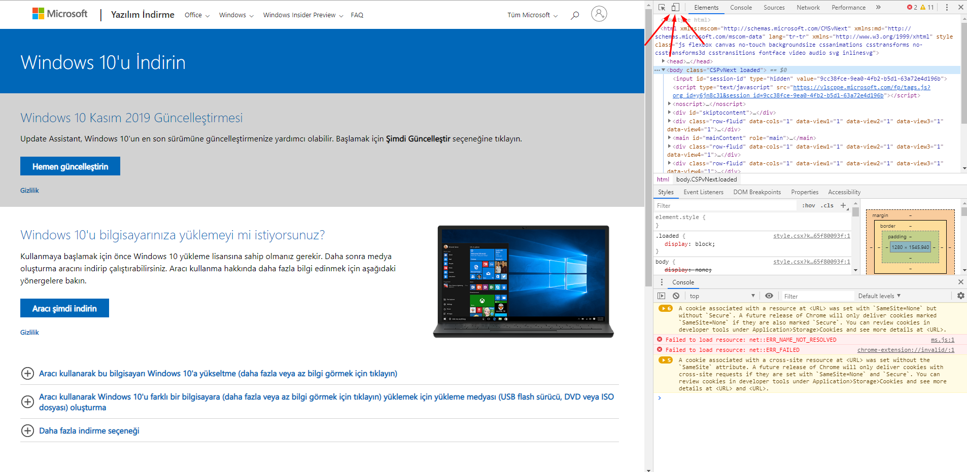The width and height of the screenshot is (967, 472).
Task: Click the Console Filter input
Action: (818, 296)
